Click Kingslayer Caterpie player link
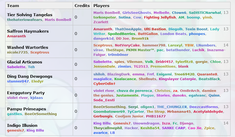This screenshot has height=137, width=235. (177, 79)
